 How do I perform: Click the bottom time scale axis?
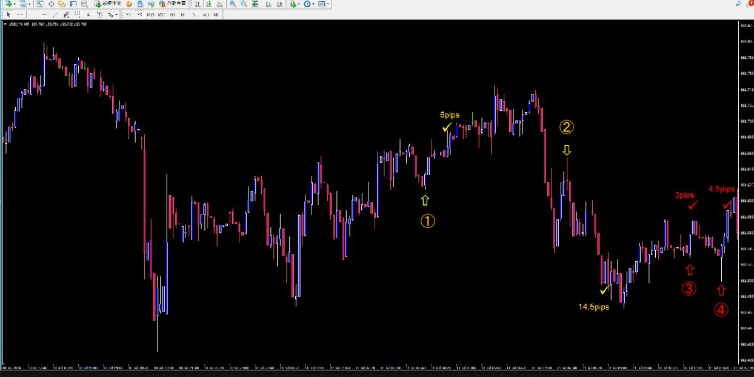coord(369,368)
